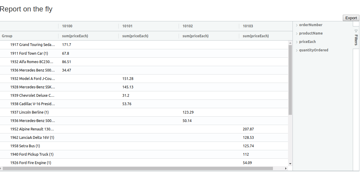This screenshot has height=174, width=360.
Task: Expand the priceEach field
Action: pyautogui.click(x=297, y=42)
